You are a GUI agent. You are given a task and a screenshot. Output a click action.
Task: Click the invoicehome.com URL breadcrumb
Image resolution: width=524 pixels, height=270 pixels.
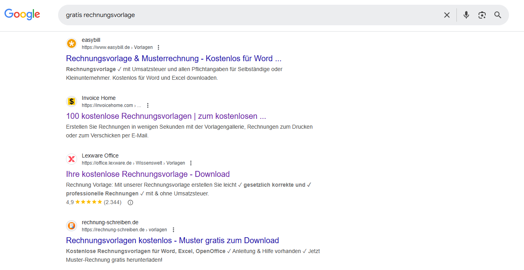111,105
